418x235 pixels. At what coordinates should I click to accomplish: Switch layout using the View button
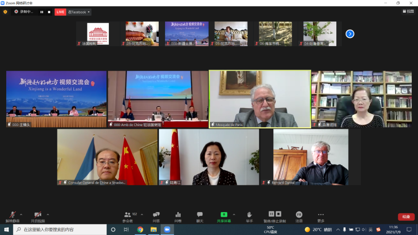(x=408, y=12)
